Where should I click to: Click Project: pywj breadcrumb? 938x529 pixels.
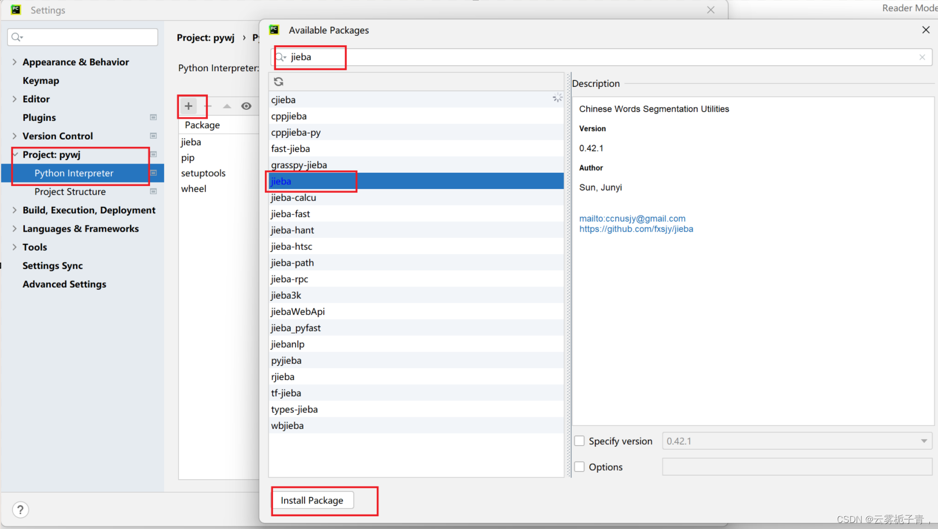coord(205,38)
